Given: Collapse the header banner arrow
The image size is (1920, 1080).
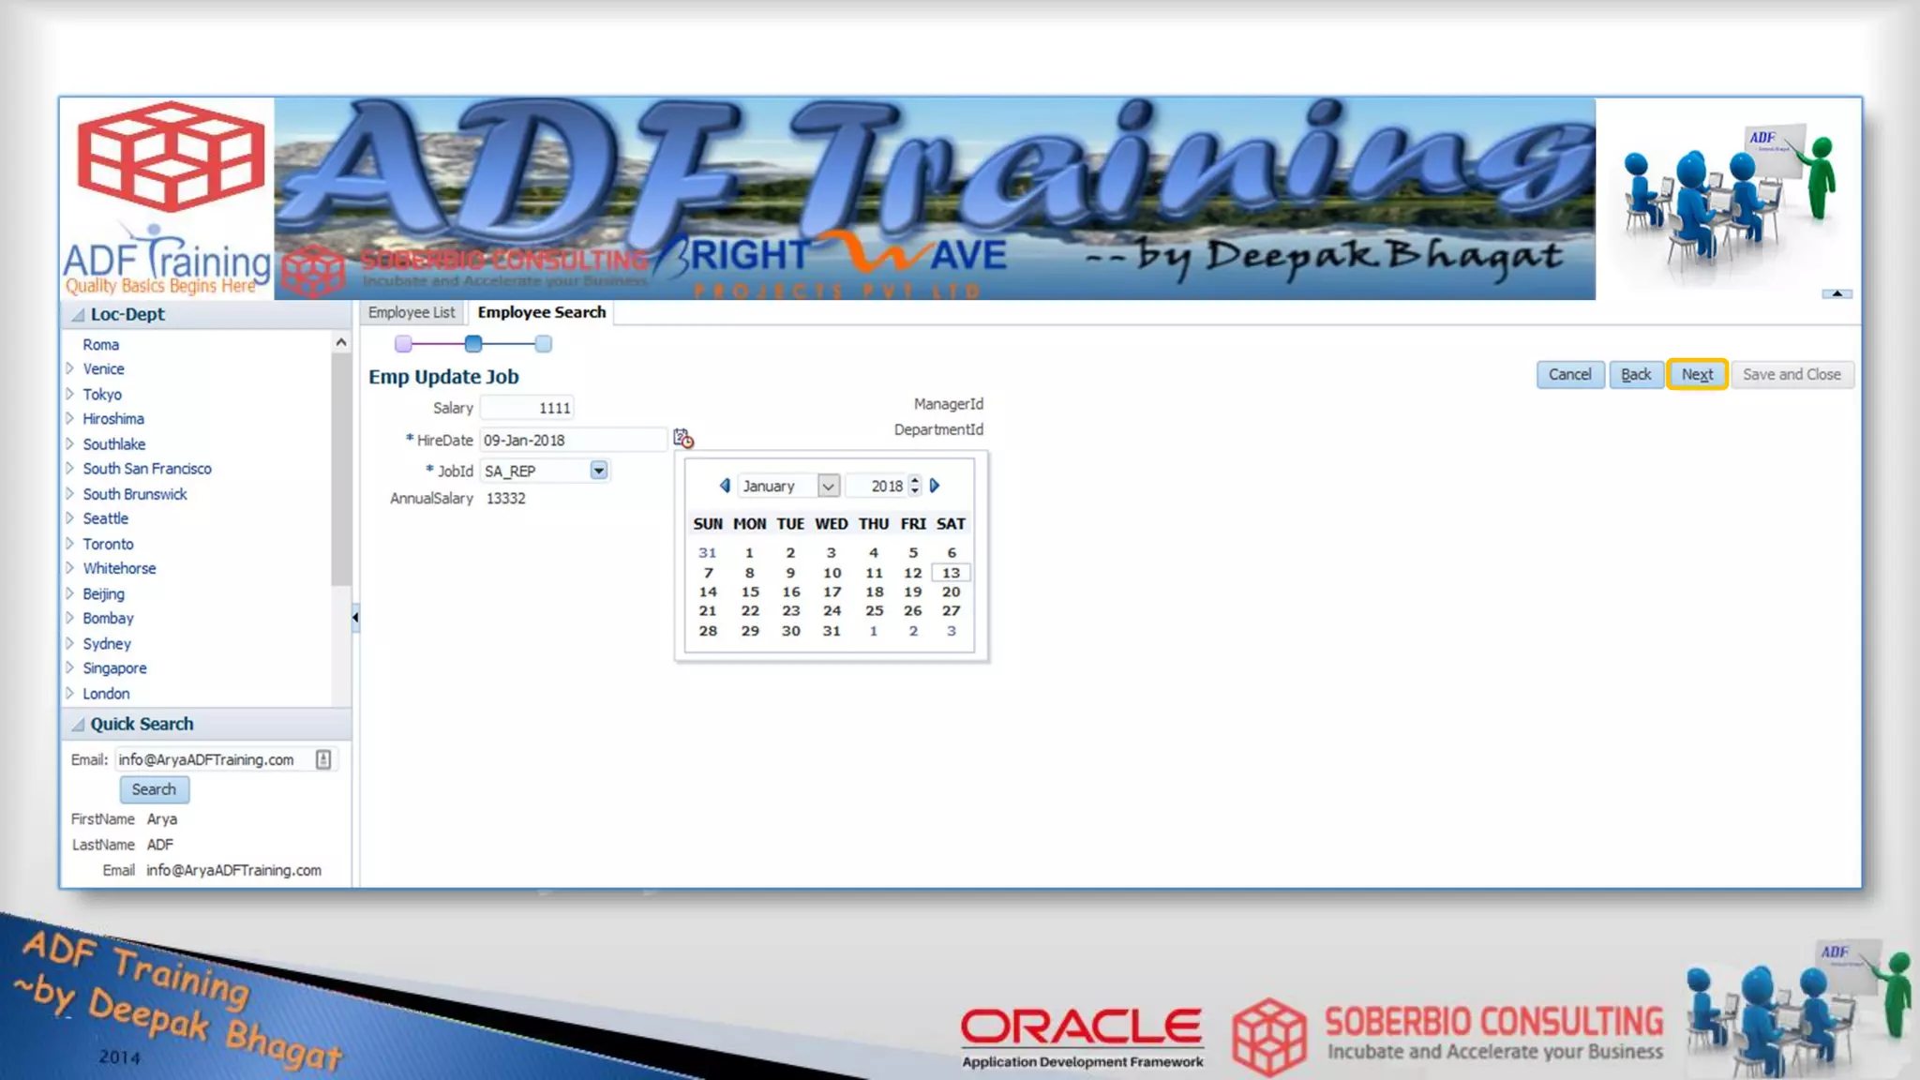Looking at the screenshot, I should pos(1837,294).
